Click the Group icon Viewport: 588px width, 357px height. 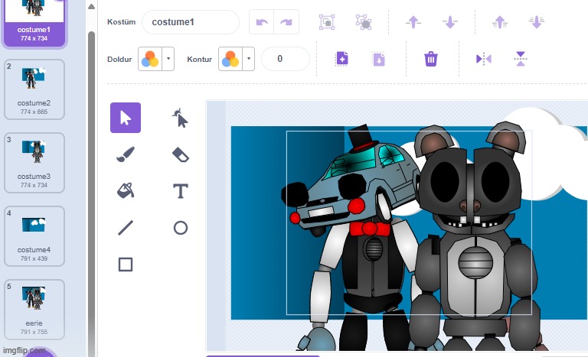coord(327,22)
